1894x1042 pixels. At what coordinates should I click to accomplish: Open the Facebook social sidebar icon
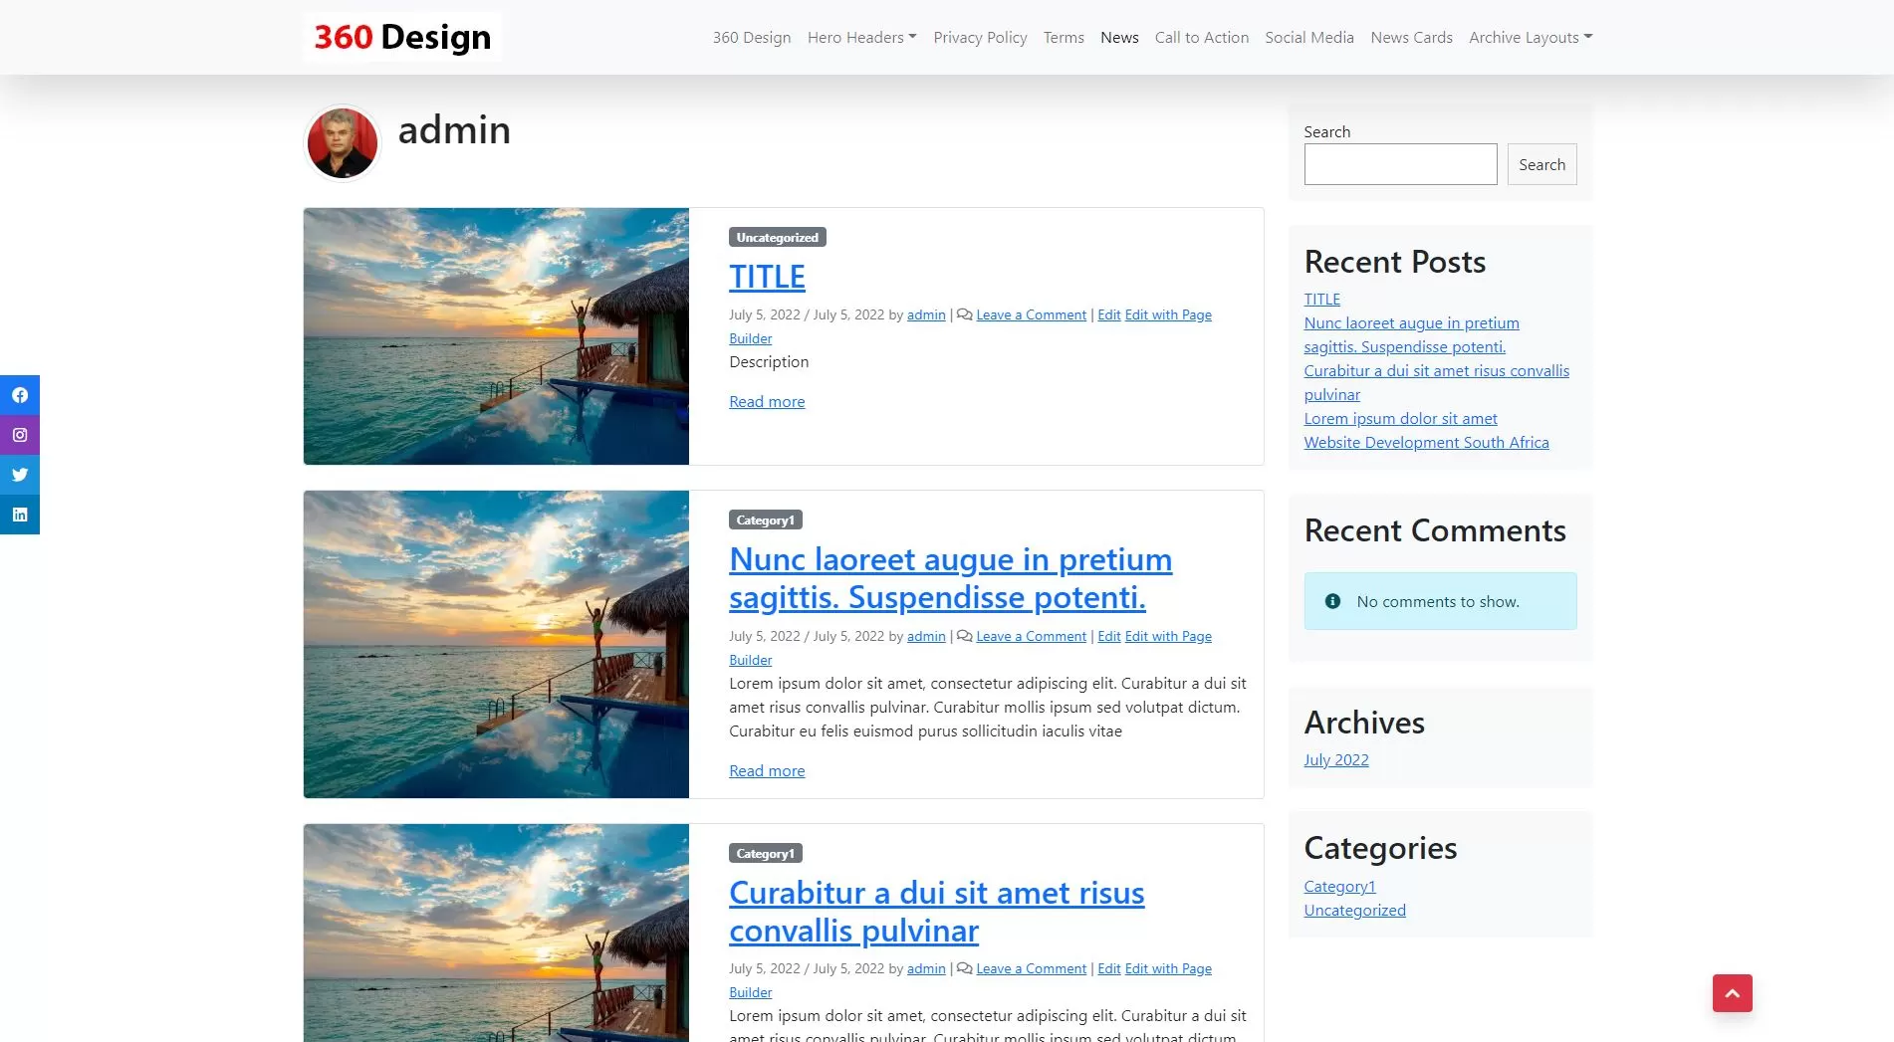click(x=20, y=395)
